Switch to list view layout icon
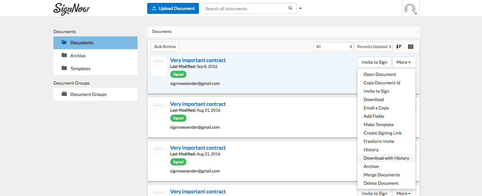 tap(410, 46)
